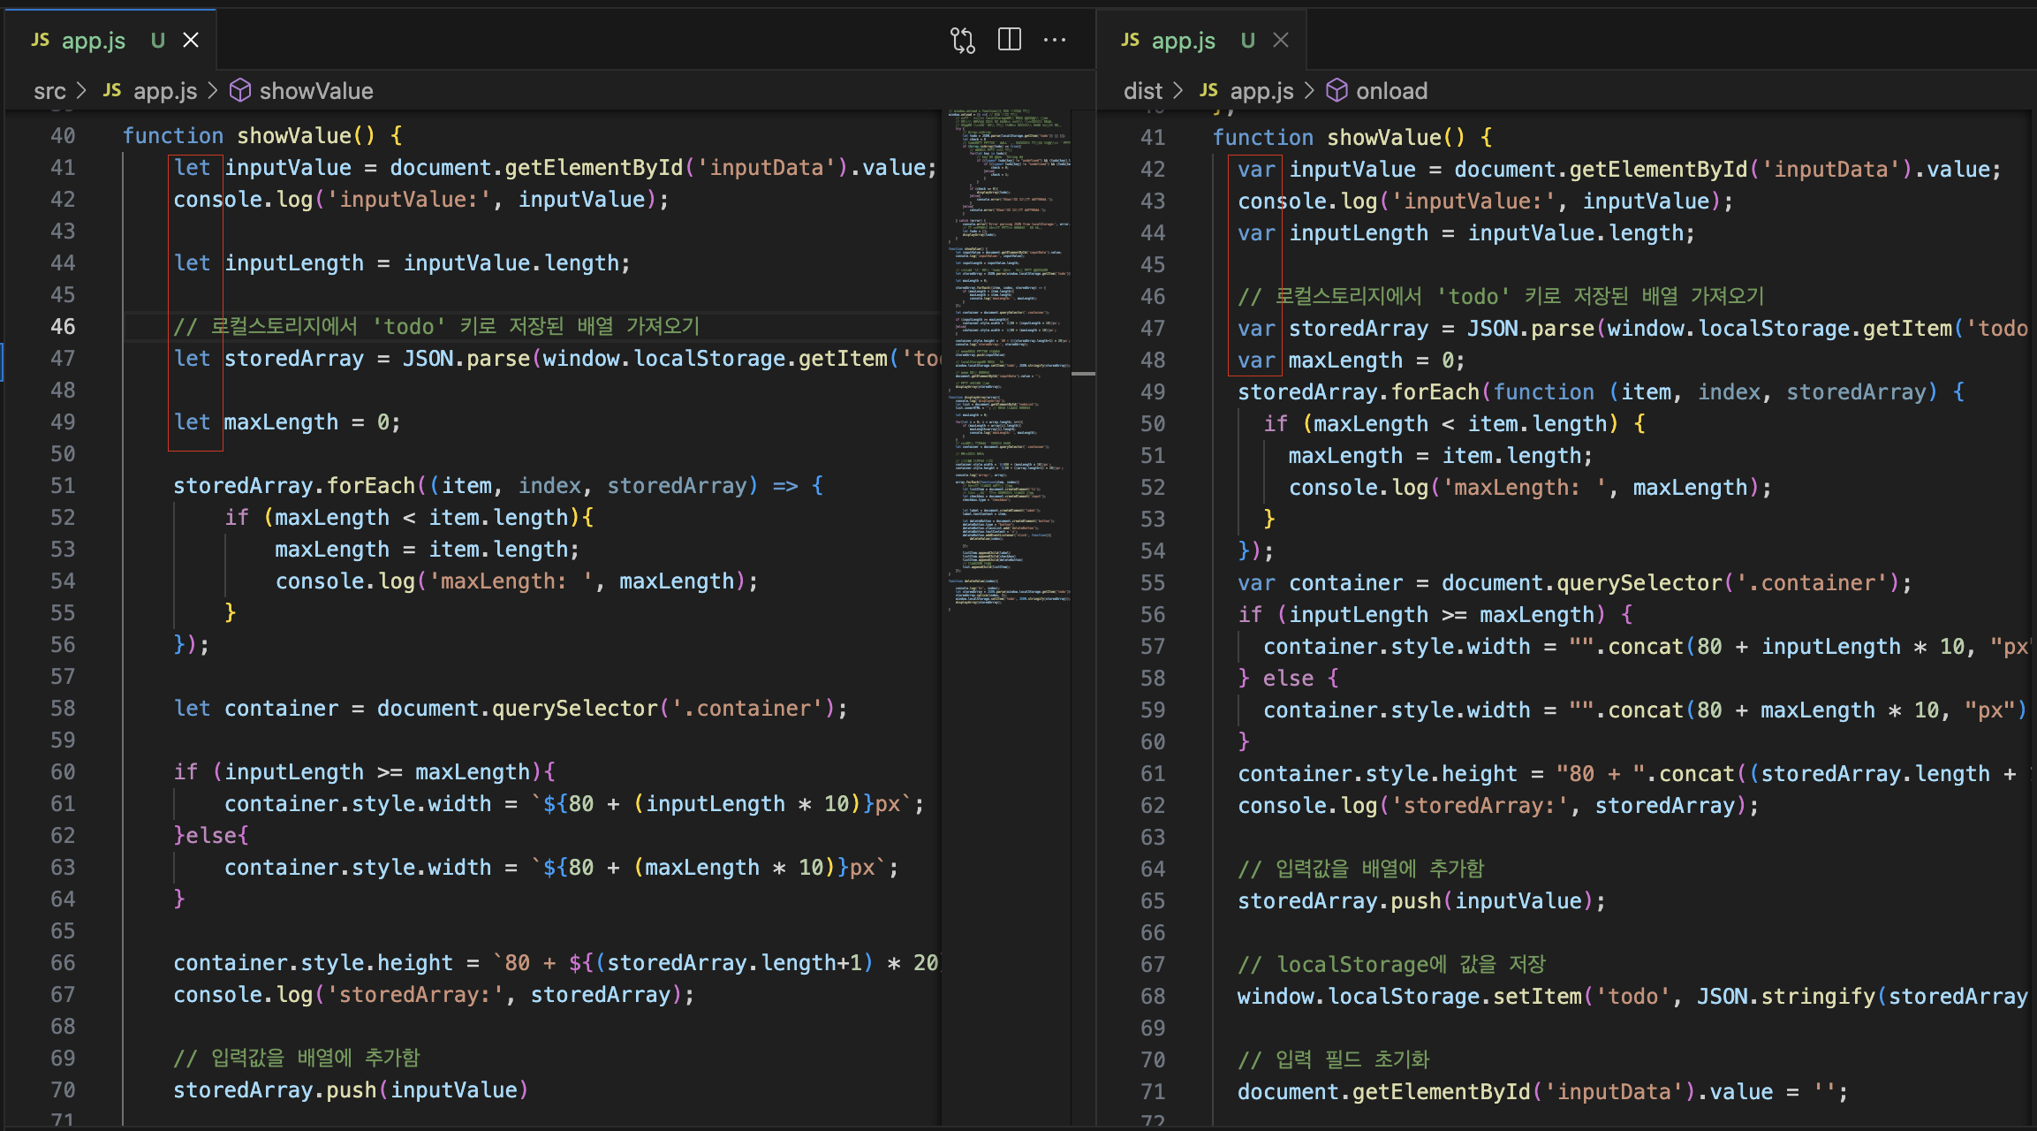Open the source control changes icon

(x=962, y=40)
